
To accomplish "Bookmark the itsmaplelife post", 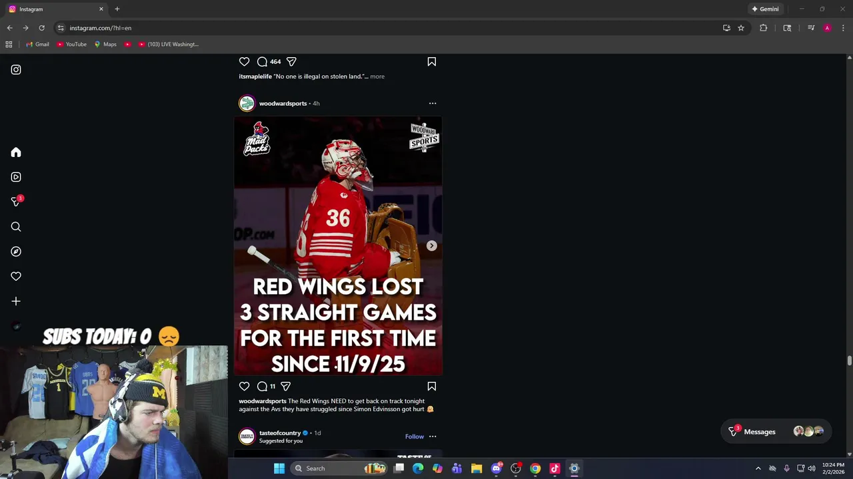I will click(x=432, y=62).
